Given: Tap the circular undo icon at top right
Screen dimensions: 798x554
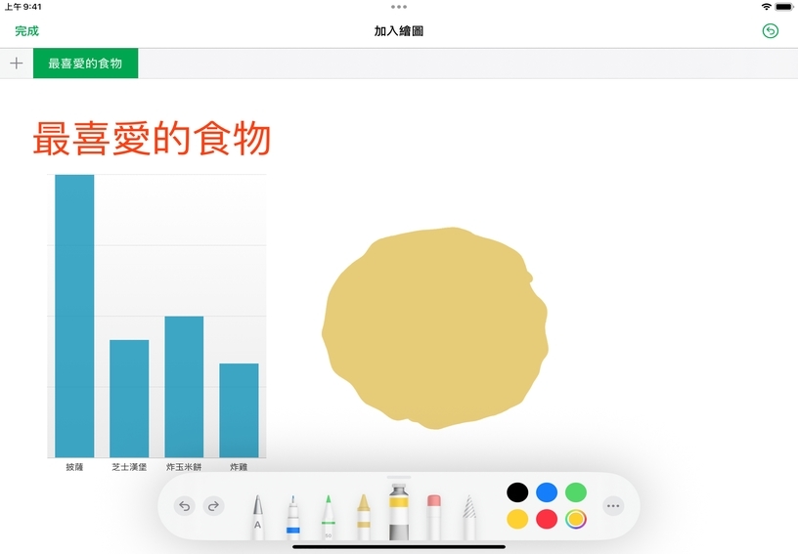Looking at the screenshot, I should (771, 31).
